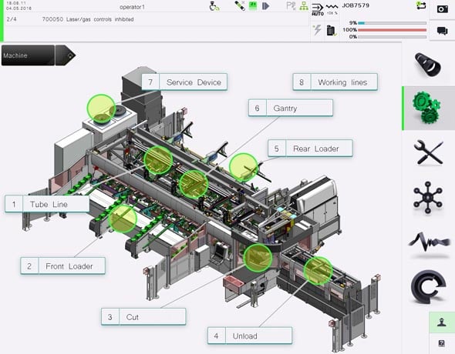Select the 7 Service Device label
Image resolution: width=455 pixels, height=354 pixels.
coord(184,82)
